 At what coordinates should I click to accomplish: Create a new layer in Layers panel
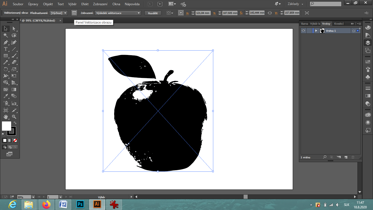click(x=346, y=157)
